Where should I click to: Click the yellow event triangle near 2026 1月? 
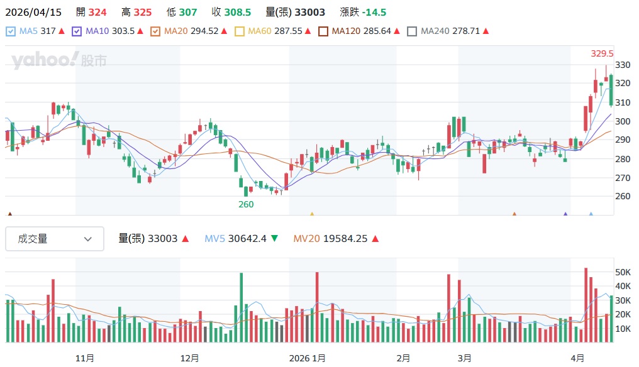pos(311,214)
